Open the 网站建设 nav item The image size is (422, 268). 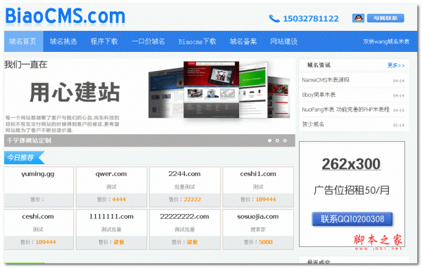coord(284,41)
